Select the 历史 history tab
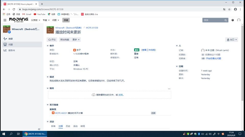The height and width of the screenshot is (137, 245). 68,126
